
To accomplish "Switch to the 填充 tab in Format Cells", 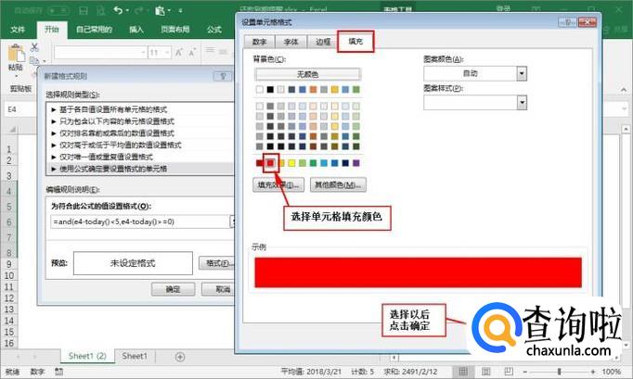I will click(x=355, y=41).
